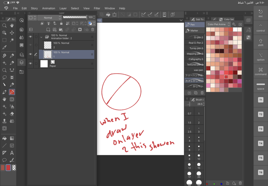Select the rectangular Marquee selection tool

pos(4,40)
